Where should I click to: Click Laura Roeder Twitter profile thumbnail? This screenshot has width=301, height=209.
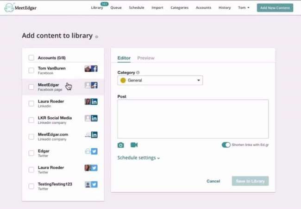click(x=88, y=168)
